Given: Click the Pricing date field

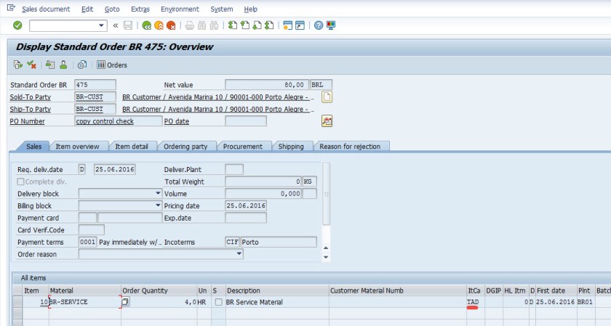Looking at the screenshot, I should tap(246, 205).
